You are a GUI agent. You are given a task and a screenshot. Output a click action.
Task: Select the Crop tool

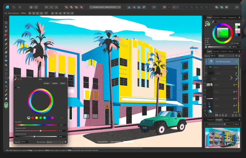point(6,65)
